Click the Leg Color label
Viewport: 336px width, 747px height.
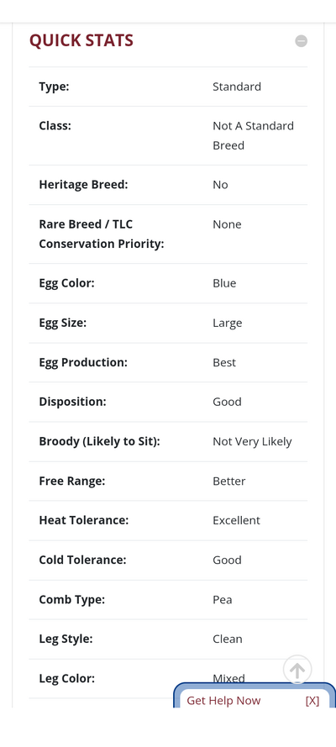(x=66, y=678)
